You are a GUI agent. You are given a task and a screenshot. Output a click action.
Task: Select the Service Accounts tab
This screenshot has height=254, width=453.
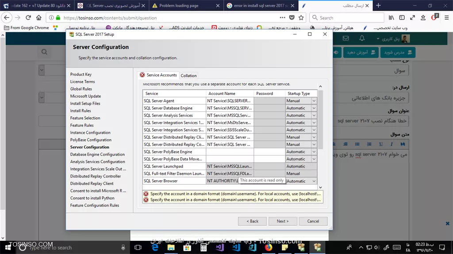(x=158, y=75)
